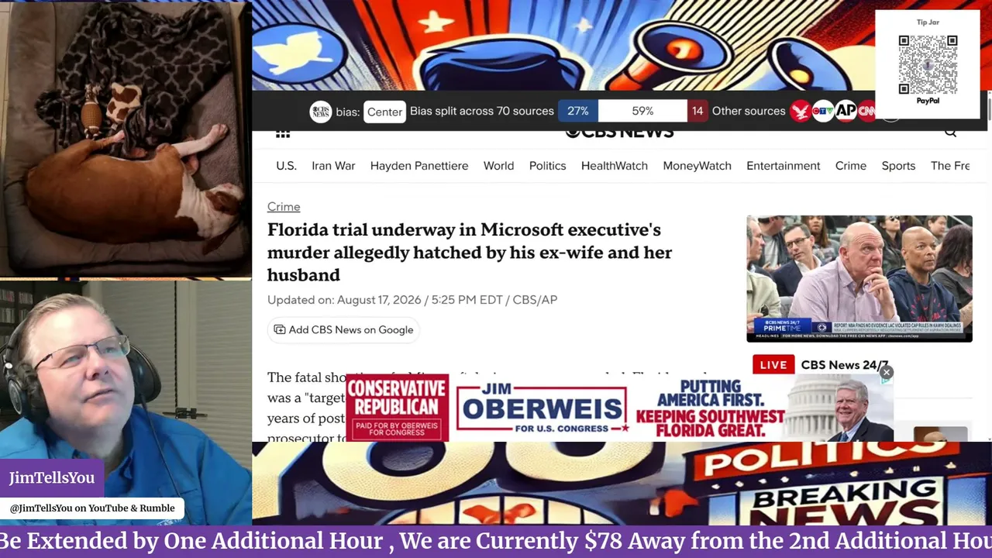Click the CBS News logo in header
The height and width of the screenshot is (558, 992).
619,133
